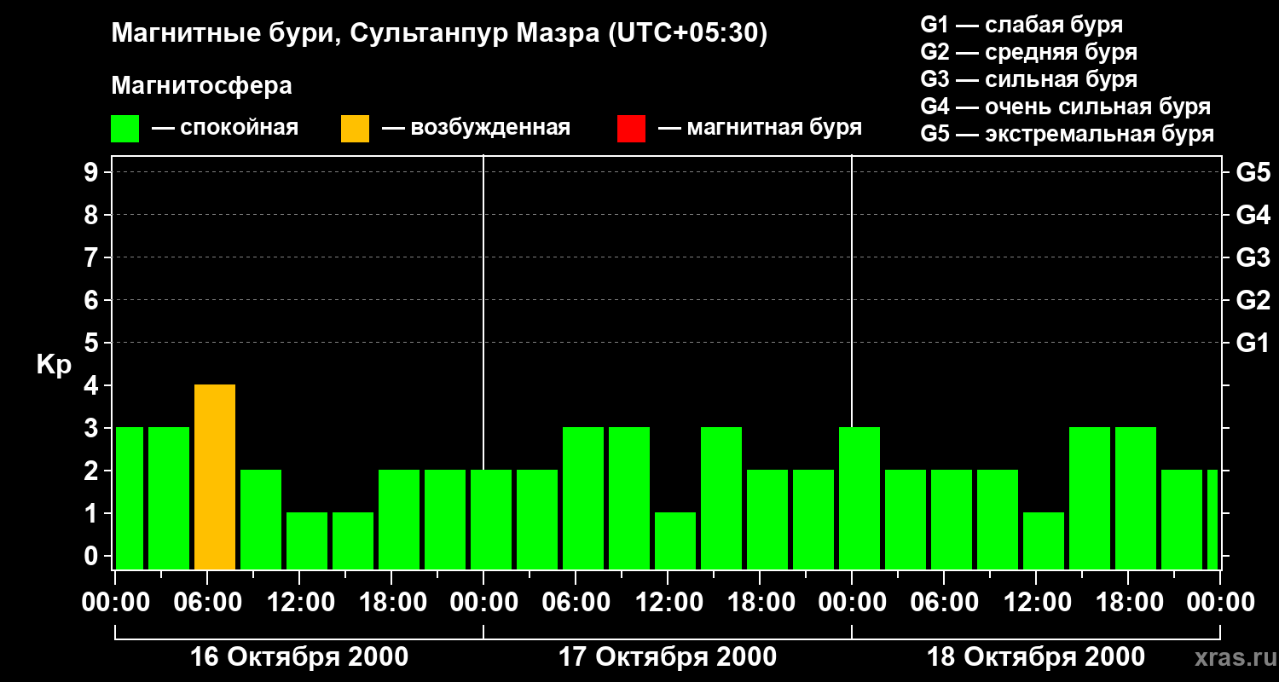Select the single Kp 1 bar on 18 October
The width and height of the screenshot is (1279, 682).
tap(1044, 540)
